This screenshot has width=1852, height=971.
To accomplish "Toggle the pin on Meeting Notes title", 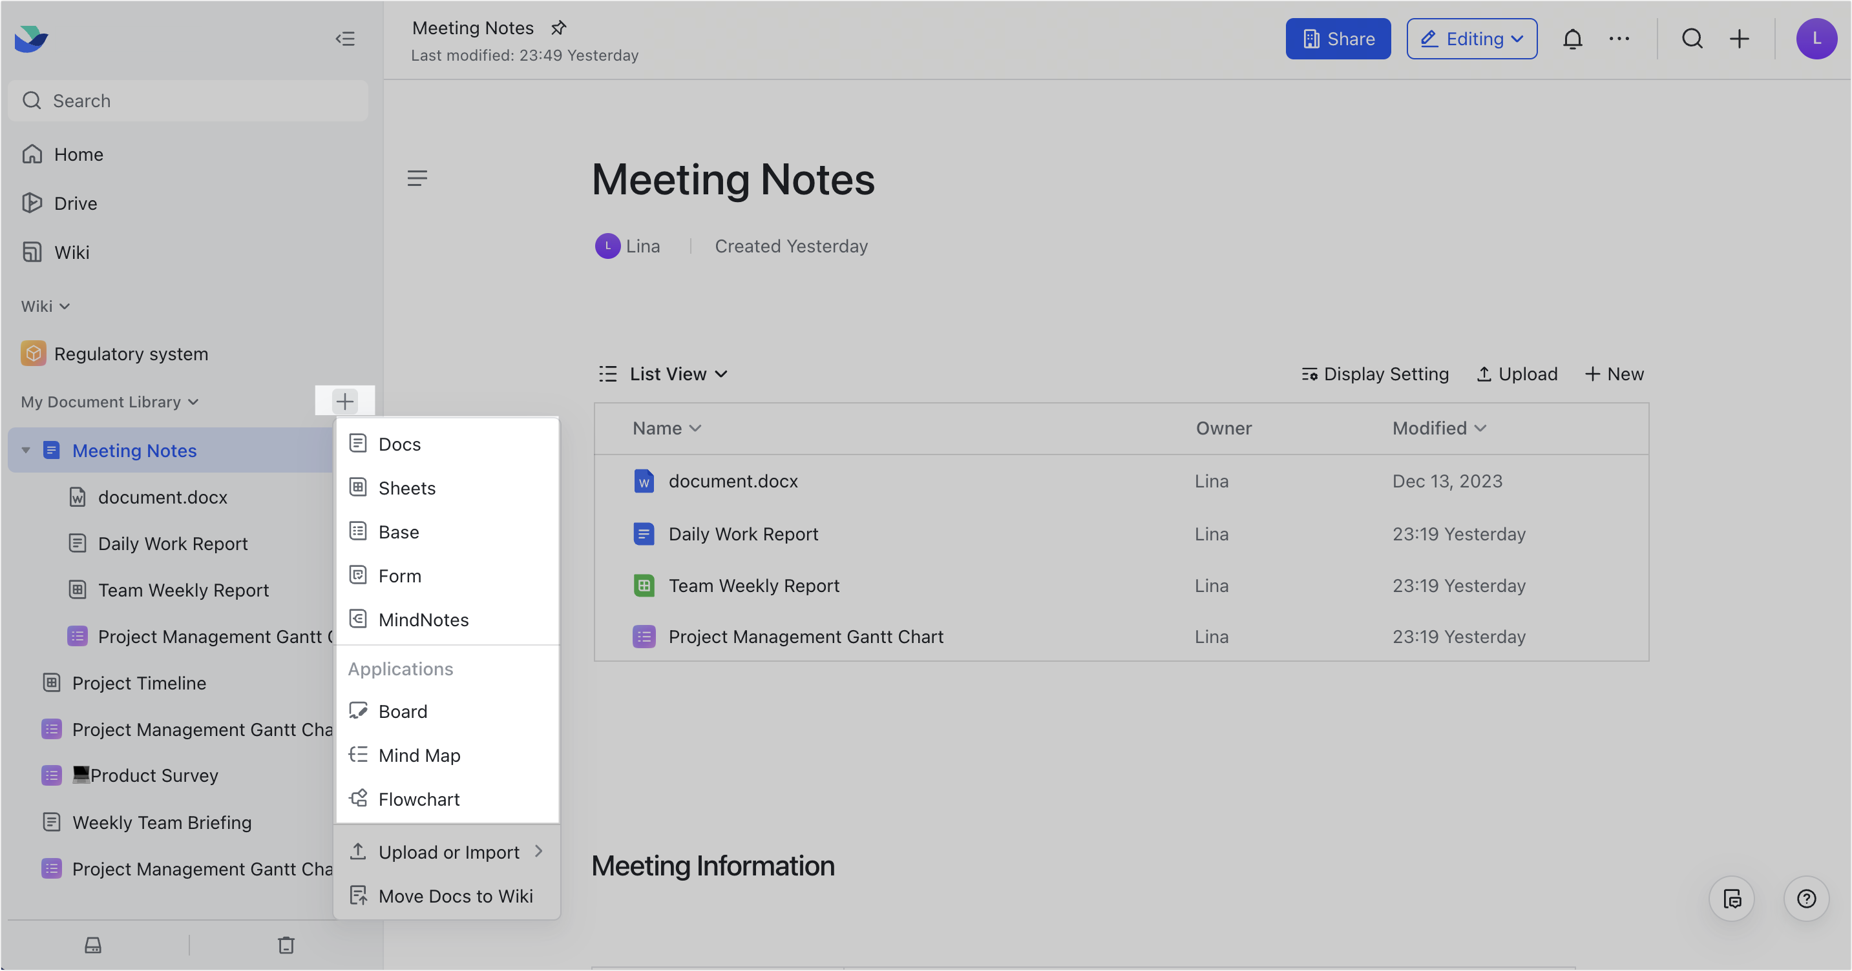I will [x=558, y=28].
